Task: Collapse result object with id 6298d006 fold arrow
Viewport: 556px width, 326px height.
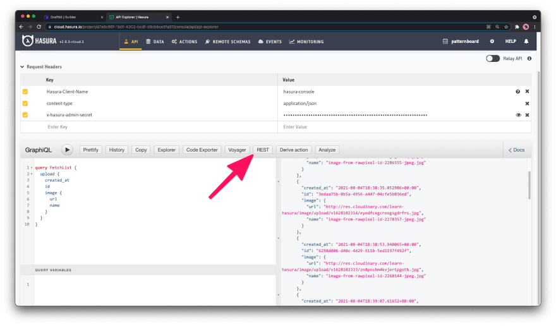Action: pyautogui.click(x=279, y=238)
